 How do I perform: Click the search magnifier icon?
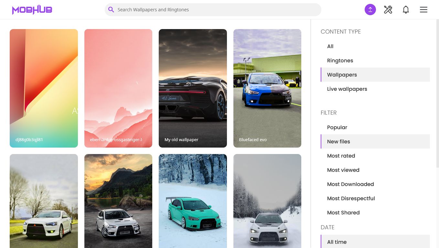111,10
